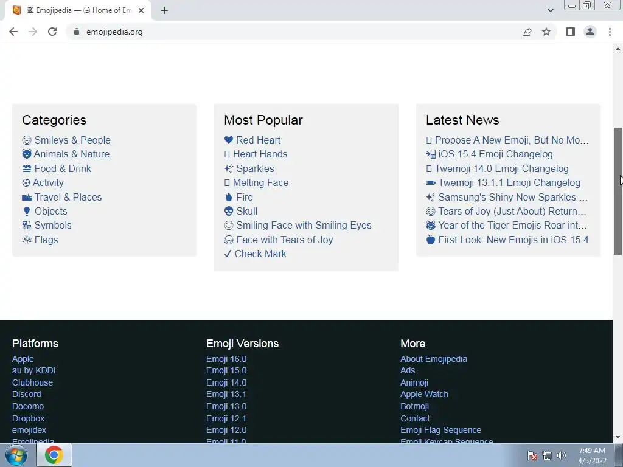Open the Discord platform link
Screen dimensions: 623x467
click(27, 394)
